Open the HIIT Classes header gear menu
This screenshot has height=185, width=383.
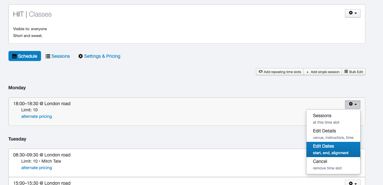352,13
